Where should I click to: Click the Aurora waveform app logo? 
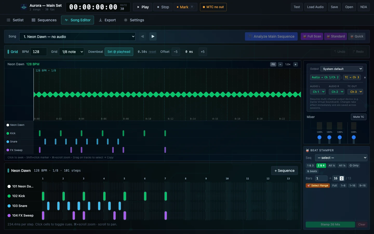tap(24, 7)
